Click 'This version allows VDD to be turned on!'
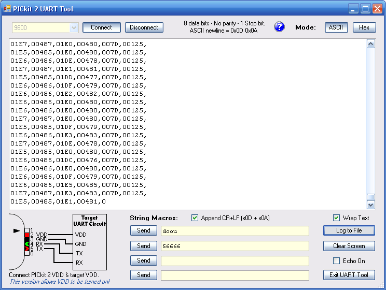Screen dimensions: 386x290 click(60, 282)
